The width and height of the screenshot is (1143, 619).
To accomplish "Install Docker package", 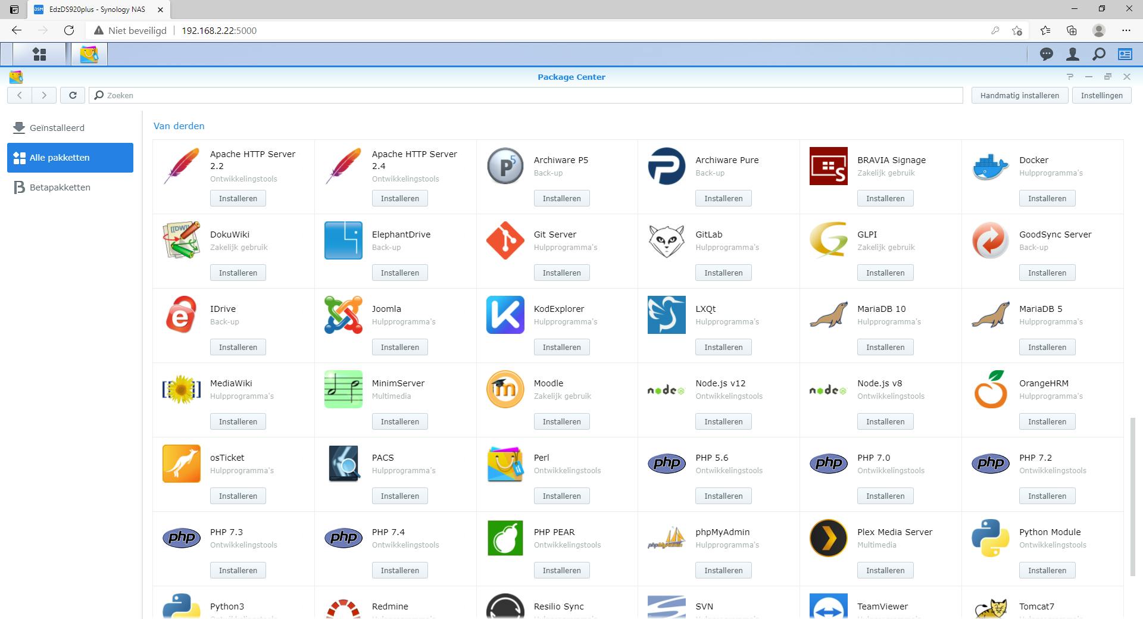I will click(1047, 198).
